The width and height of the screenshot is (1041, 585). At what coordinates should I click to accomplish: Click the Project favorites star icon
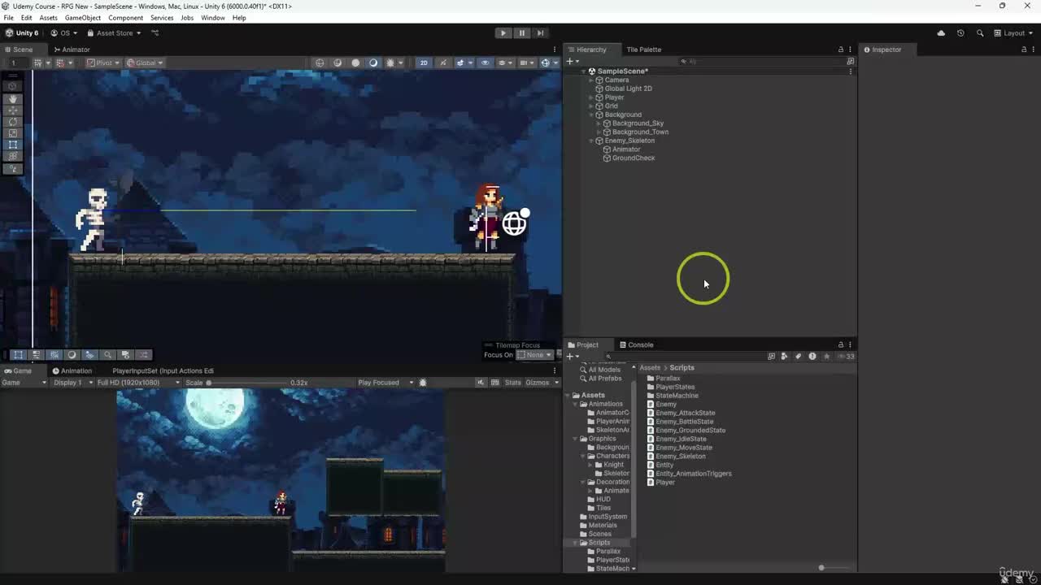point(826,356)
